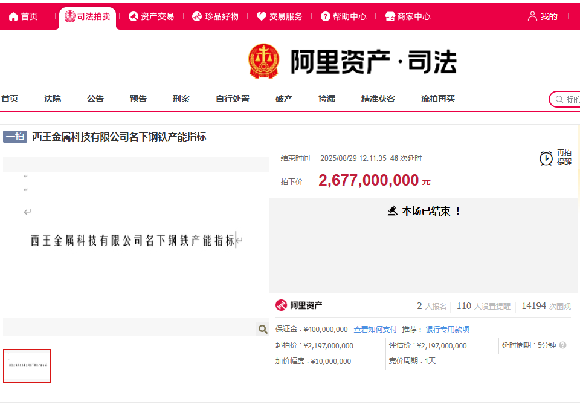The width and height of the screenshot is (580, 404).
Task: Open the 我的 account menu
Action: 549,16
